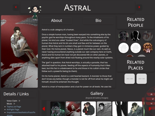The width and height of the screenshot is (155, 116).
Task: Expand the Music disclosure arrow
Action: 14,104
